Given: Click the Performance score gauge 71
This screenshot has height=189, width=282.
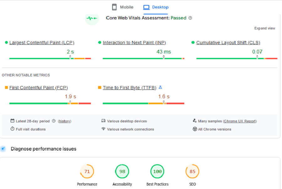Looking at the screenshot, I should 87,171.
